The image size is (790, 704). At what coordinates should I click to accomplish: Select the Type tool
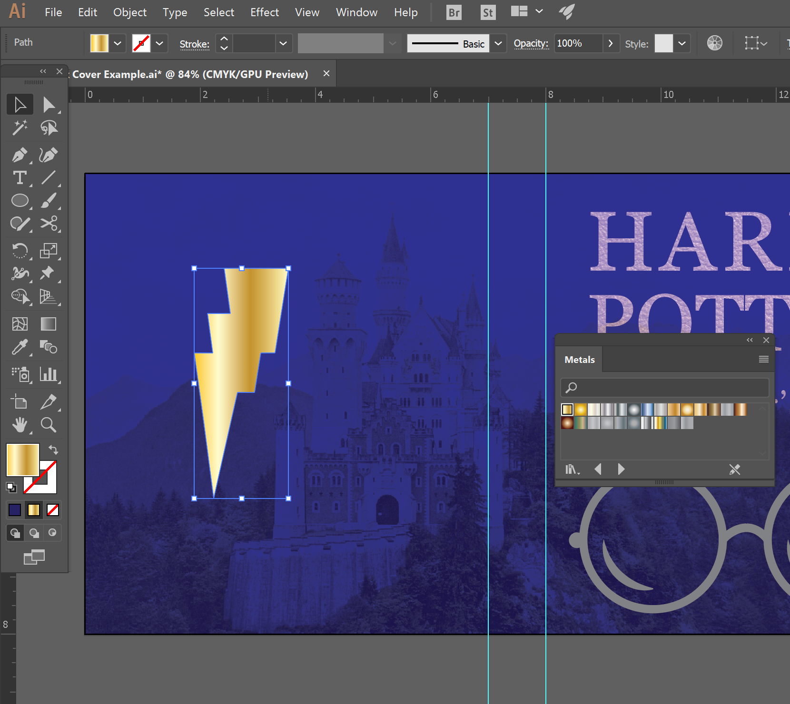point(20,178)
